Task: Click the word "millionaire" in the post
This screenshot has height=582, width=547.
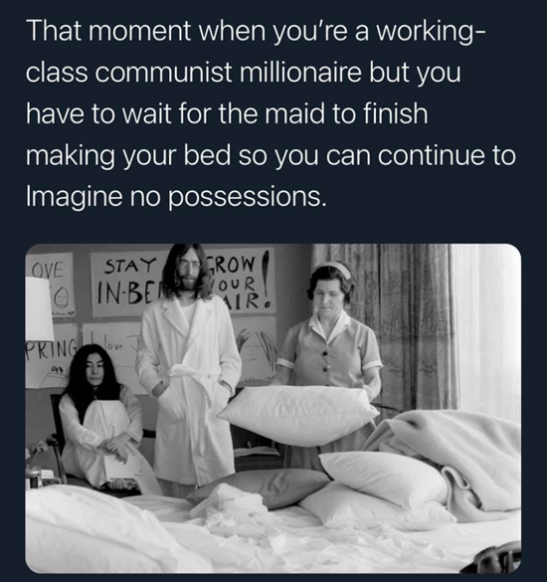Action: [299, 72]
